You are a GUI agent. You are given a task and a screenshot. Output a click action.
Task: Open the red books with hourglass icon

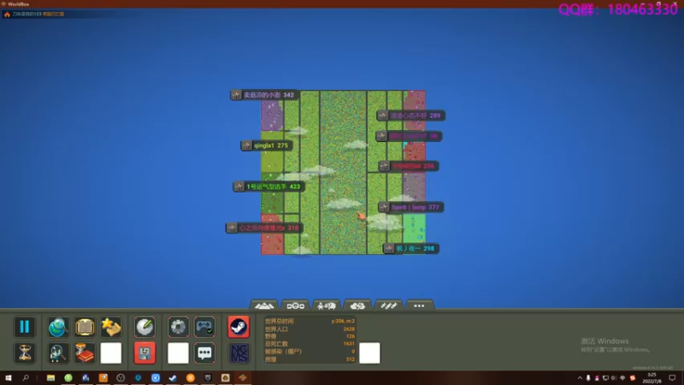point(85,352)
